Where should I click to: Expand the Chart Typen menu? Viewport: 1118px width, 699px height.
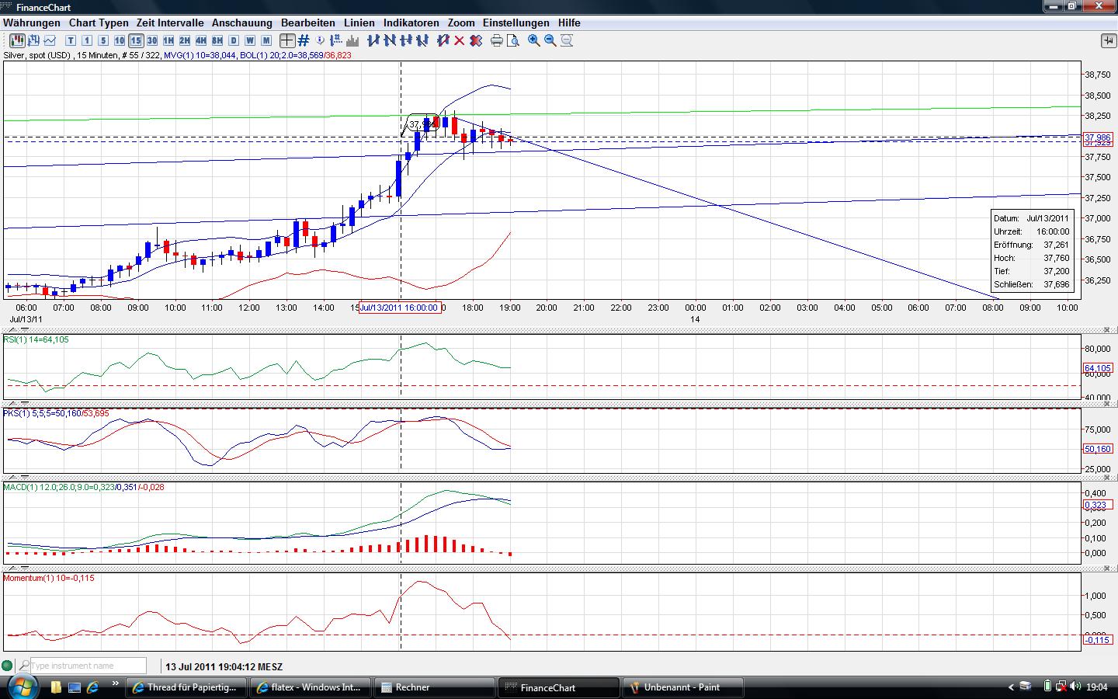coord(99,23)
